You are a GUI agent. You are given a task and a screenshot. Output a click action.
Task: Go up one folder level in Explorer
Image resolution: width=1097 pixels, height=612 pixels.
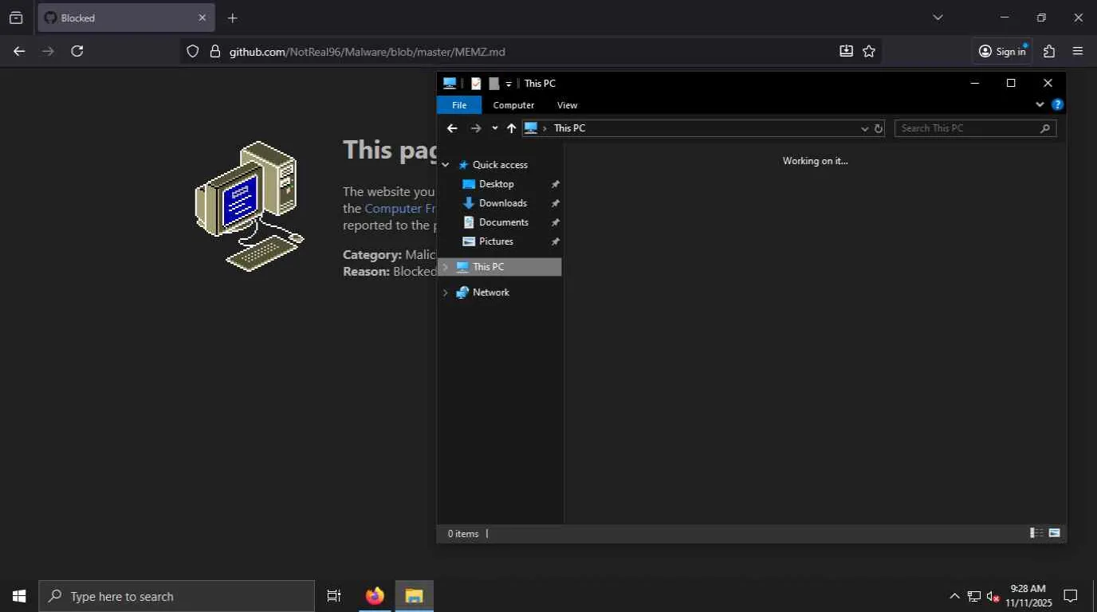point(511,128)
